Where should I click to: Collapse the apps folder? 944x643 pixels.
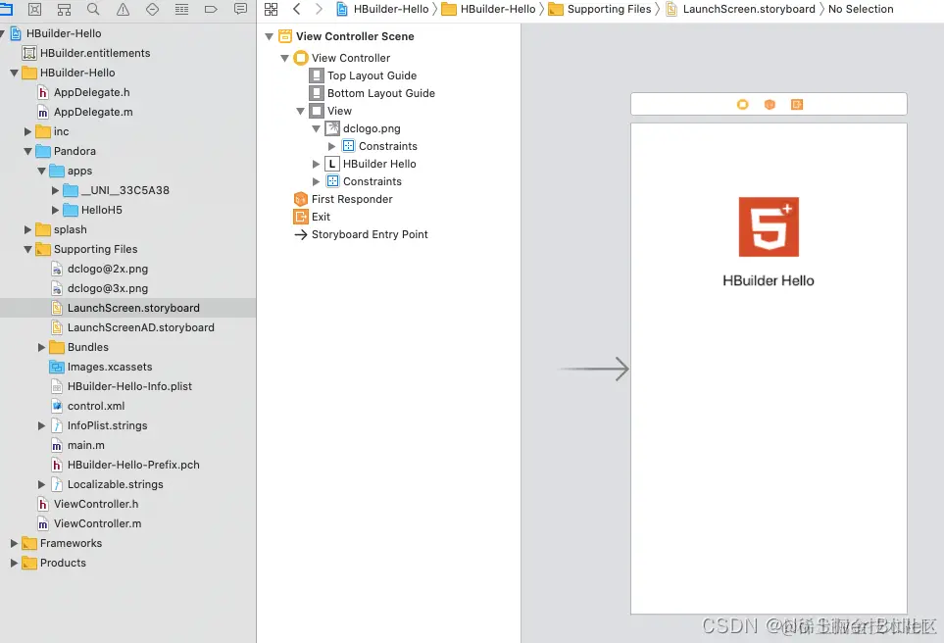click(x=41, y=171)
